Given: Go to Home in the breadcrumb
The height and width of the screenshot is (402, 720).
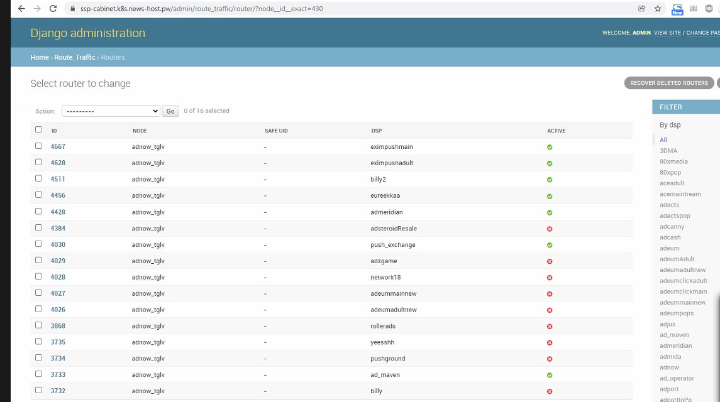Looking at the screenshot, I should click(39, 57).
